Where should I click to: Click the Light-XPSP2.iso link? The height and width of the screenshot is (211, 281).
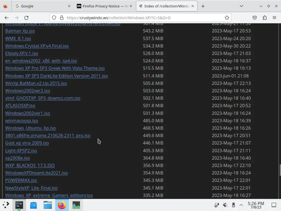21,151
